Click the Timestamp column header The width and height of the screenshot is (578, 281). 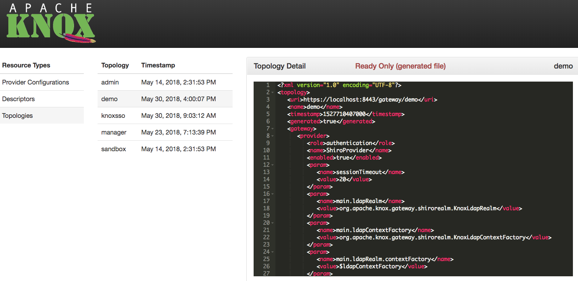coord(158,65)
